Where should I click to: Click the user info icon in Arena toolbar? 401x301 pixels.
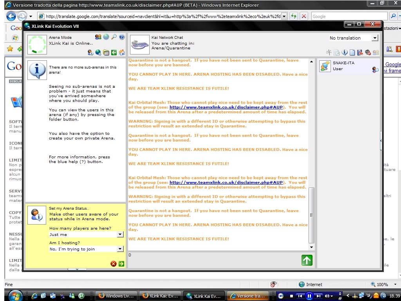90,53
